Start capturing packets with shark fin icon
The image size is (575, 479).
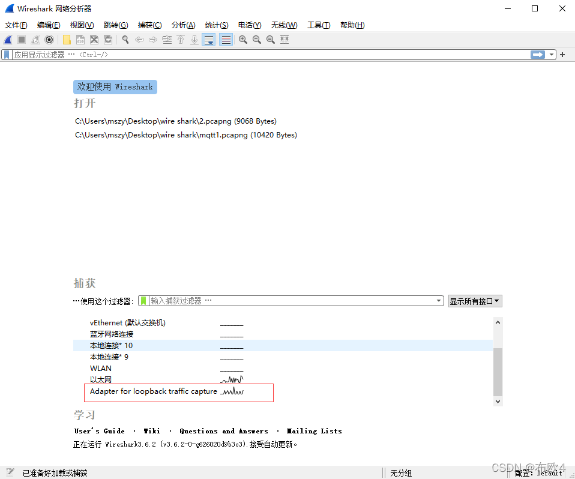click(8, 40)
